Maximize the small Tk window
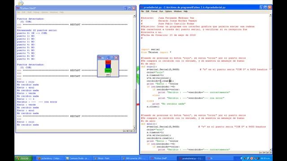287x161 pixels. coord(112,58)
